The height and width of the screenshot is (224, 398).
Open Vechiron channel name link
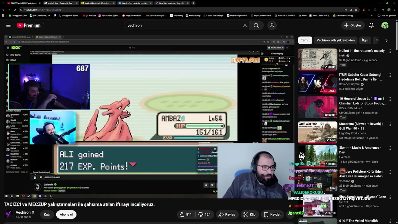click(23, 212)
